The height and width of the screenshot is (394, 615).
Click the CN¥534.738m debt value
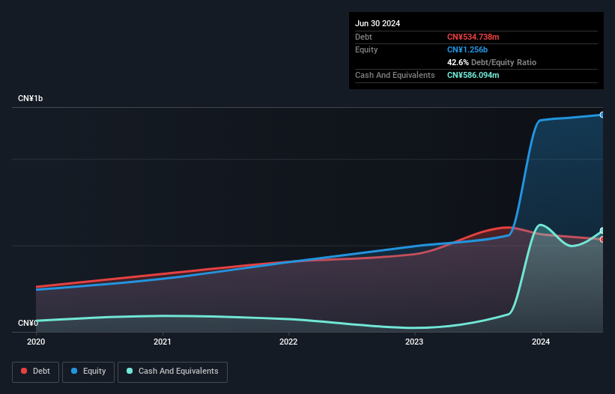pos(473,37)
